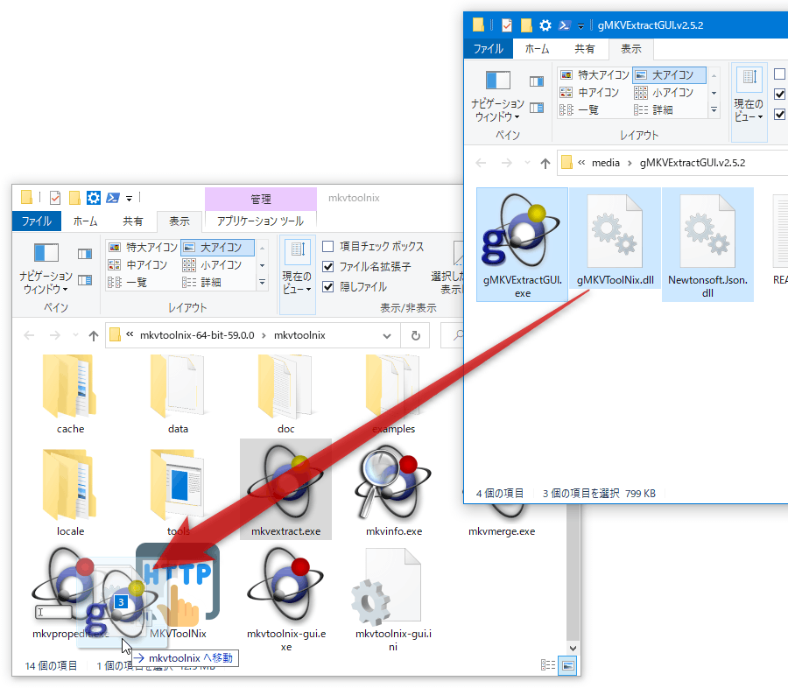
Task: Open quick access toolbar customize arrow in mkvtoolnix window
Action: (x=130, y=199)
